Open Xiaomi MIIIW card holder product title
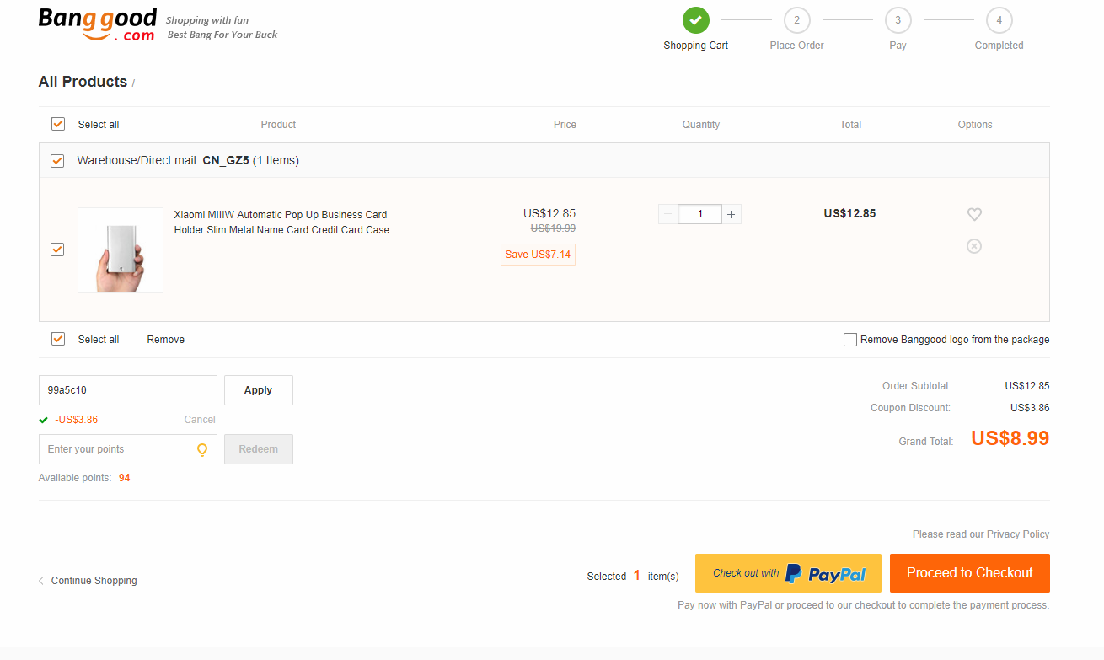 pos(281,223)
